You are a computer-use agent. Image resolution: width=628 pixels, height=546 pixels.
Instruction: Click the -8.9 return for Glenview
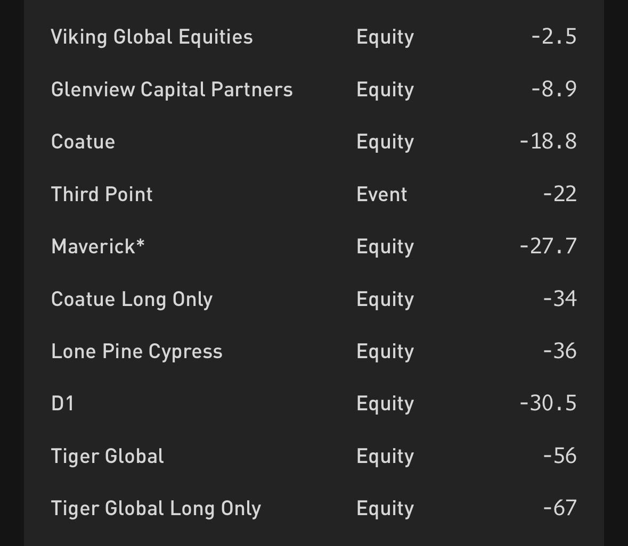(553, 89)
